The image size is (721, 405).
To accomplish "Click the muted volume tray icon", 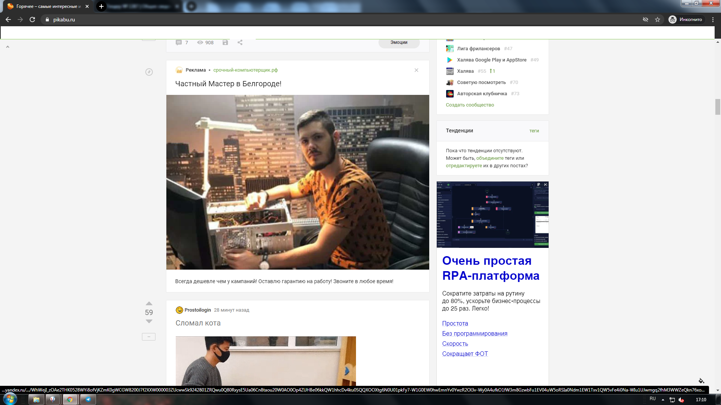I will point(681,400).
